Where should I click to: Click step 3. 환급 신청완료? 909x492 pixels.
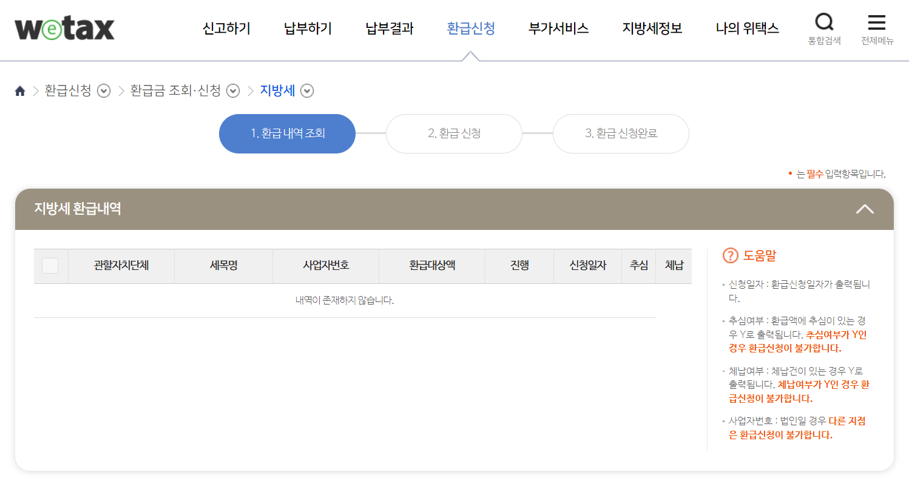tap(621, 133)
